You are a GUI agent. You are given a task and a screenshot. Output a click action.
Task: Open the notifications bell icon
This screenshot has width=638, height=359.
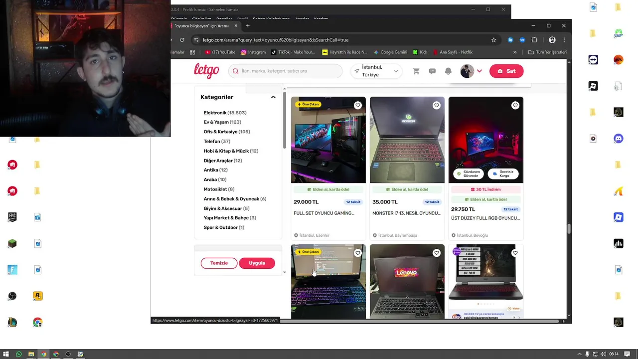click(448, 71)
